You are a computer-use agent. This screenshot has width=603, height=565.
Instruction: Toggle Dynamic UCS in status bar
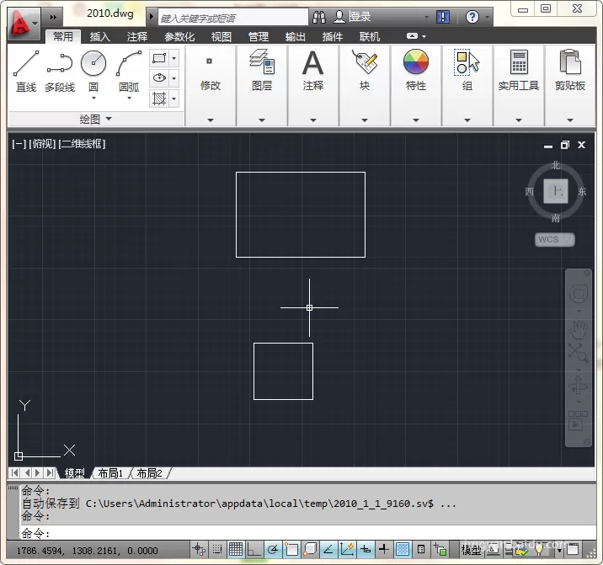(346, 549)
